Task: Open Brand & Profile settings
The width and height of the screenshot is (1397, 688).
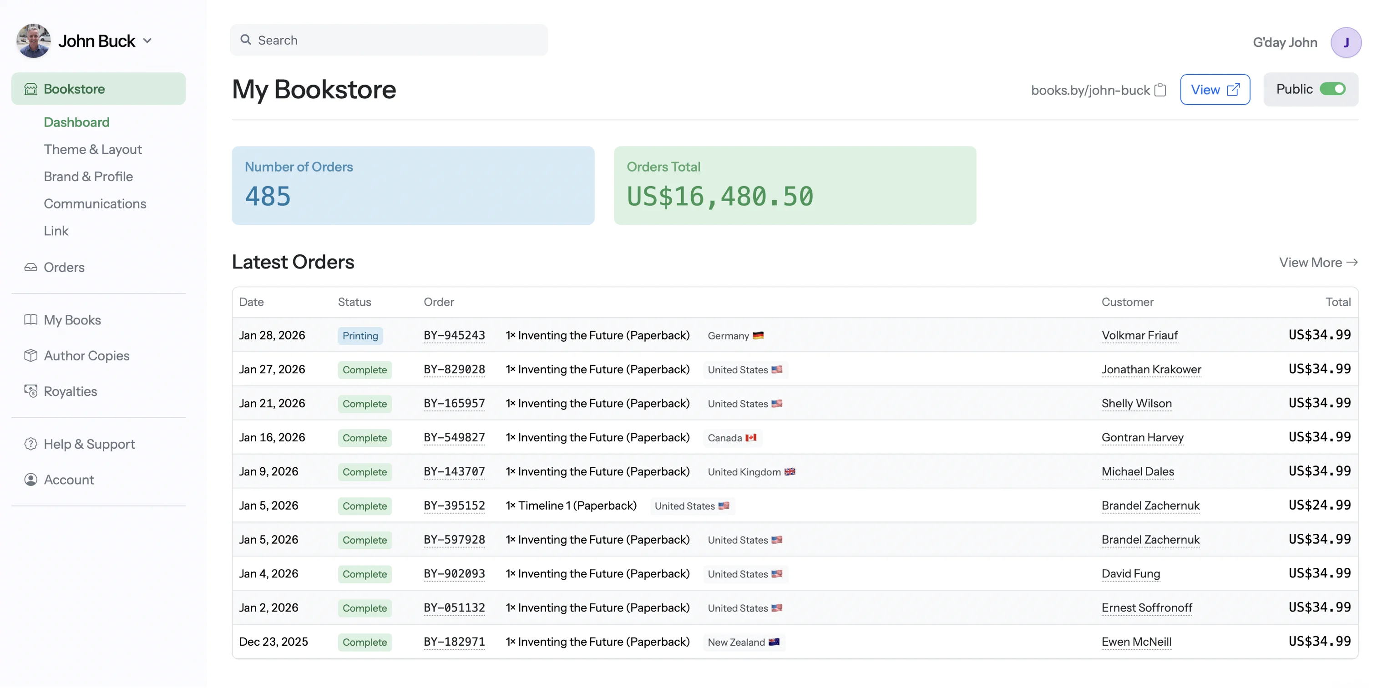Action: point(88,176)
